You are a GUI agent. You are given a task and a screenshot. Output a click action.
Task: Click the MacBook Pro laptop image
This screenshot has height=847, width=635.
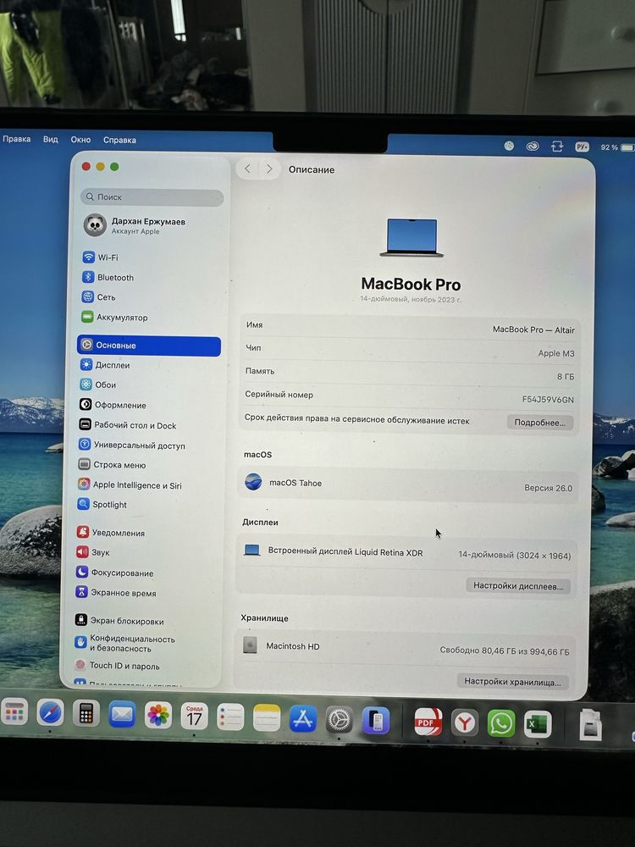411,237
